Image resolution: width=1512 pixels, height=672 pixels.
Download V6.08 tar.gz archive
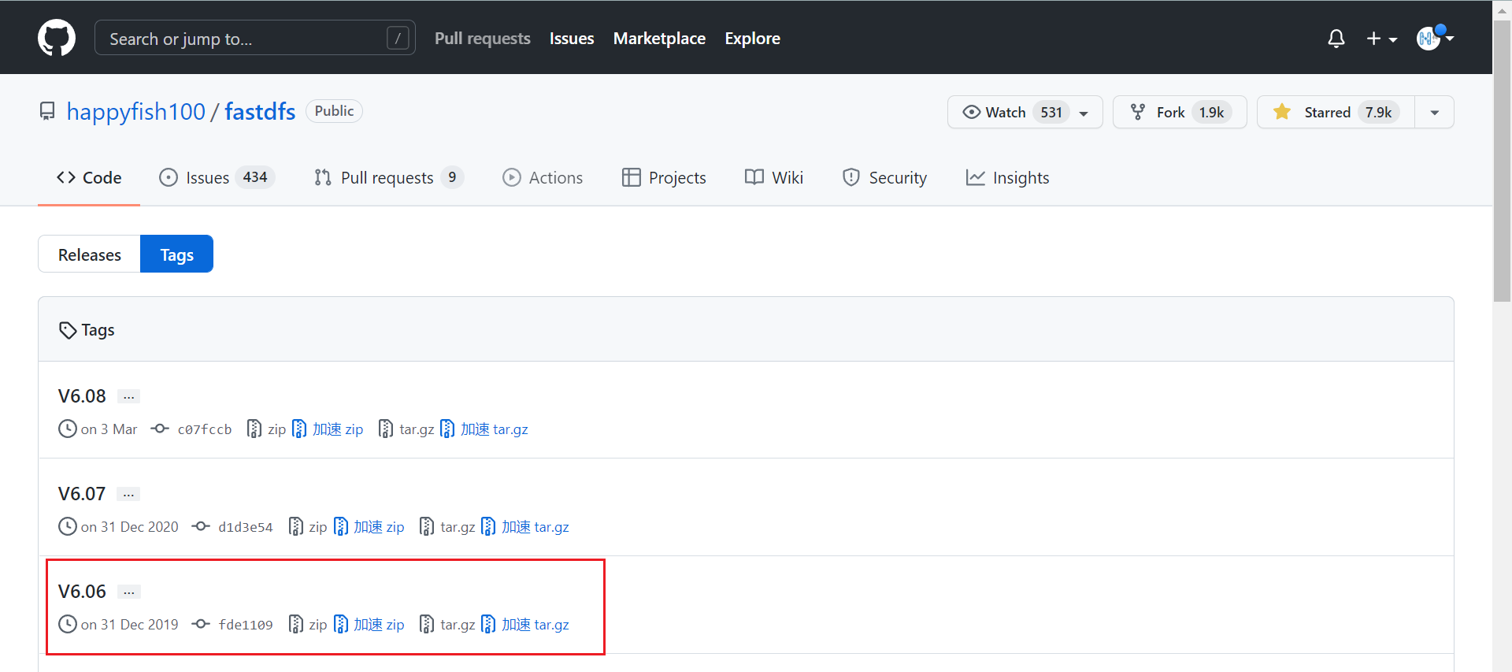click(x=406, y=429)
